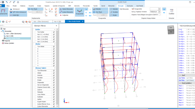
Task: Open the Sonuç Toplama Yöntemi Maksimum dropdown
Action: [159, 12]
